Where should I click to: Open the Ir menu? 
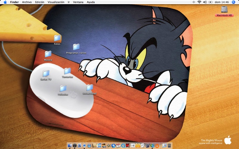(x=69, y=2)
